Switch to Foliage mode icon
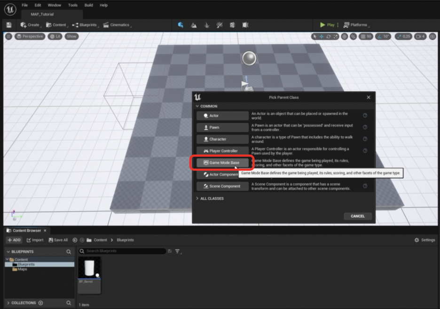The height and width of the screenshot is (309, 440). pos(206,25)
